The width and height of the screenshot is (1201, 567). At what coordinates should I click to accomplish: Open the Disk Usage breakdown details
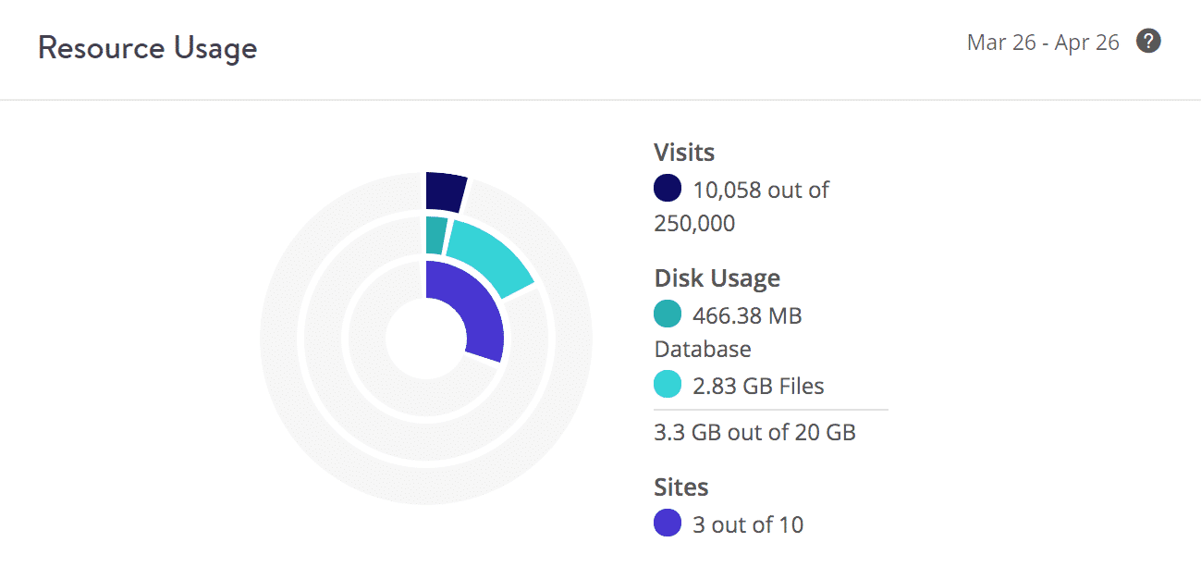(717, 277)
